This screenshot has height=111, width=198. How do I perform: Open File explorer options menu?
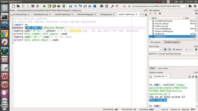[x=196, y=14]
